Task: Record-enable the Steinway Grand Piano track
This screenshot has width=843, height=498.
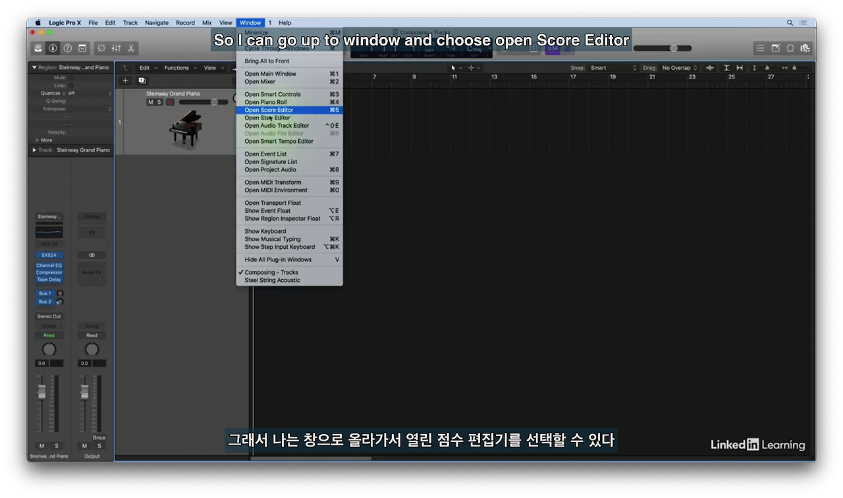Action: 170,102
